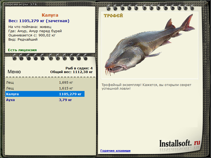Select the Лещ row weighing 1,615 кг
This screenshot has width=211, height=158.
coord(45,88)
